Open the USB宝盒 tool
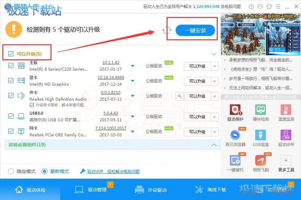This screenshot has height=200, width=301. (x=261, y=138)
